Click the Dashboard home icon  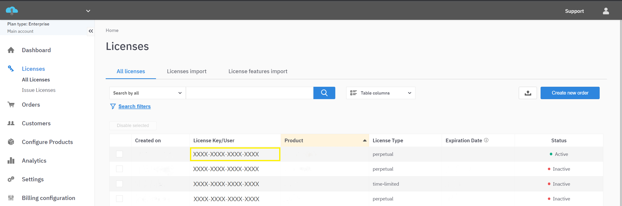click(x=11, y=50)
